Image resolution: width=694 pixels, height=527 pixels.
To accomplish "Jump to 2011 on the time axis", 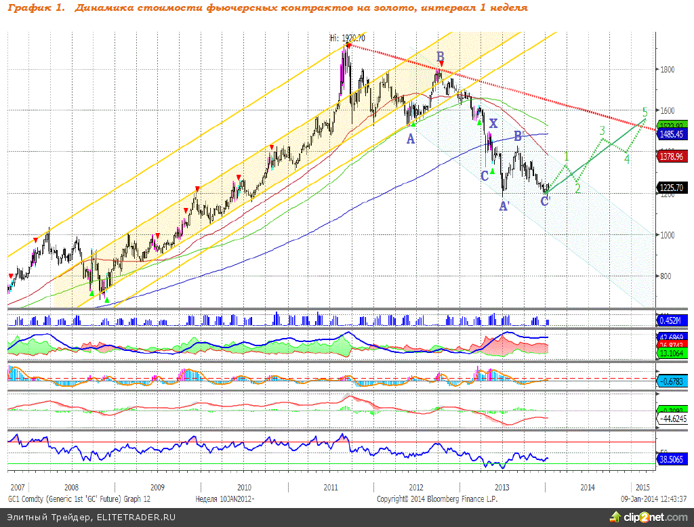I will tap(331, 487).
